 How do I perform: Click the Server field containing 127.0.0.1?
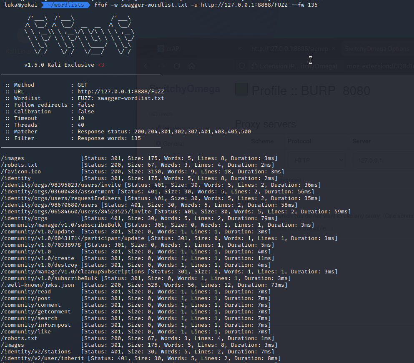tap(381, 160)
